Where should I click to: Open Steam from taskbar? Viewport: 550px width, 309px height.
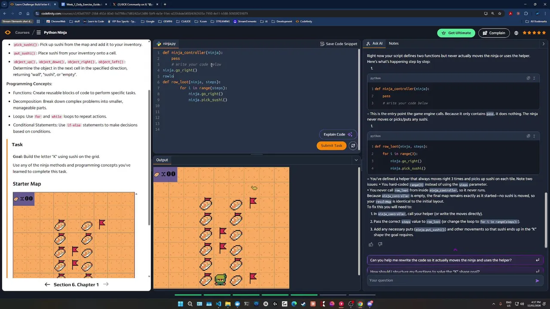pyautogui.click(x=303, y=304)
